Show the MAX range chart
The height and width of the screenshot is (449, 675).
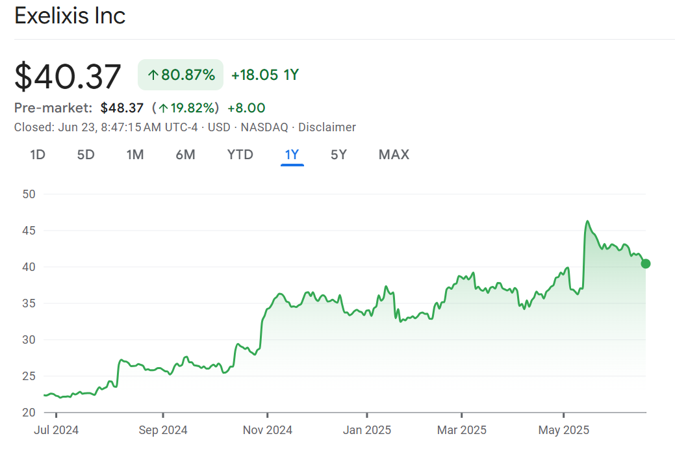(x=394, y=155)
